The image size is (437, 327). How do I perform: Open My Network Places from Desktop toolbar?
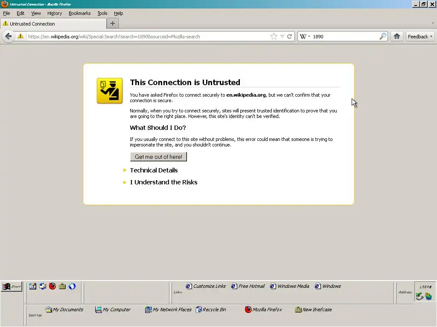tap(168, 310)
